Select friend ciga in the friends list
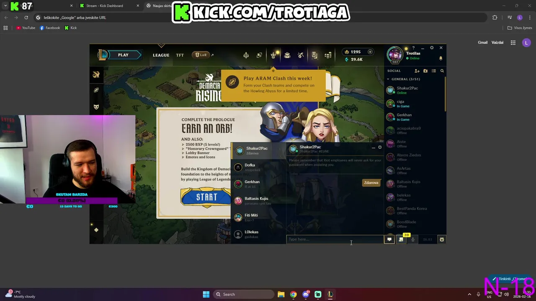Image resolution: width=536 pixels, height=301 pixels. (x=415, y=104)
